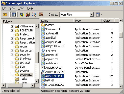Viewport: 124px width, 94px height.
Task: Click the colorful recycle bin toolbar icon
Action: pos(34,15)
